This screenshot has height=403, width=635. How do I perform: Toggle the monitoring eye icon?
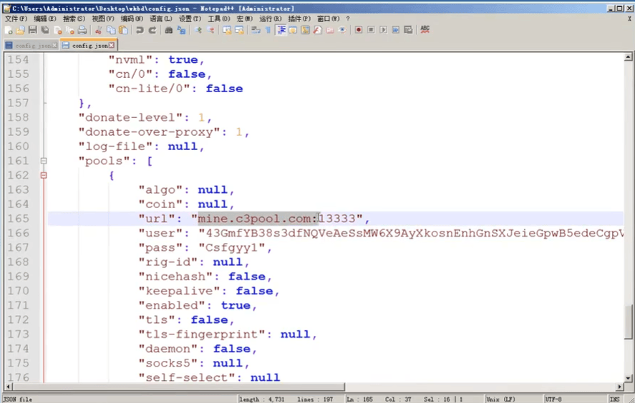click(342, 30)
